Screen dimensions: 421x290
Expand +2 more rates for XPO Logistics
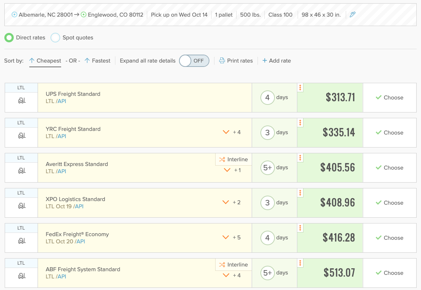pos(232,202)
